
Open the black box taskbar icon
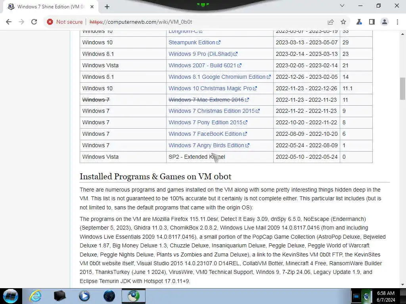point(59,296)
